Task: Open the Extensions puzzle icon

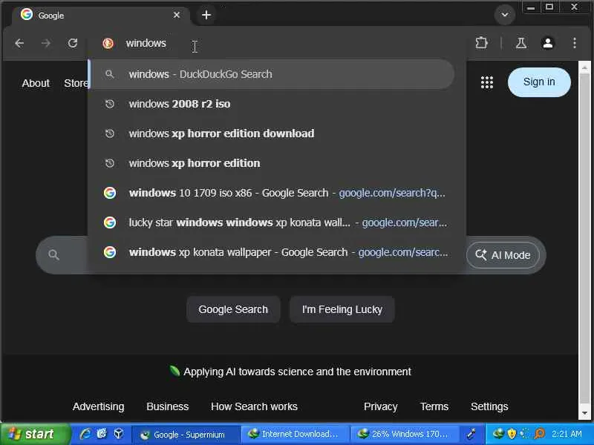Action: tap(481, 43)
